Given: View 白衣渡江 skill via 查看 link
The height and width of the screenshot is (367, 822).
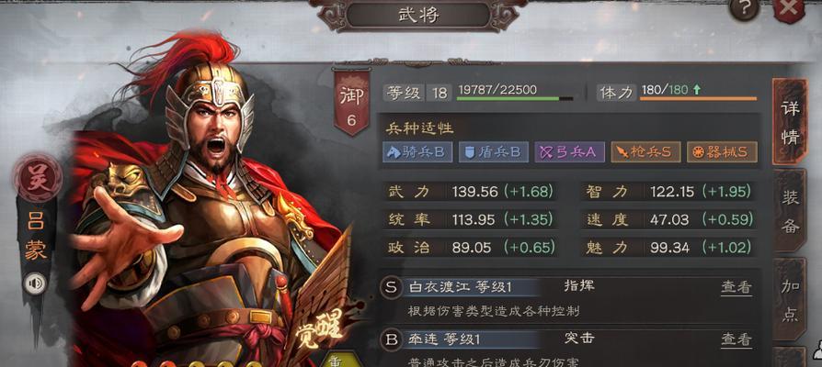Looking at the screenshot, I should (x=736, y=287).
